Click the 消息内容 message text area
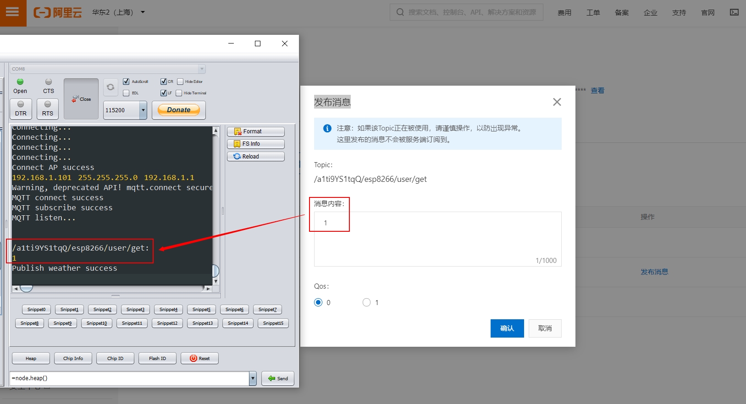Screen dimensions: 746x404 (438, 239)
